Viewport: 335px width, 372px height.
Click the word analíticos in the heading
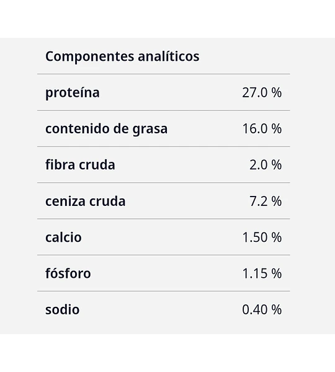tap(169, 56)
